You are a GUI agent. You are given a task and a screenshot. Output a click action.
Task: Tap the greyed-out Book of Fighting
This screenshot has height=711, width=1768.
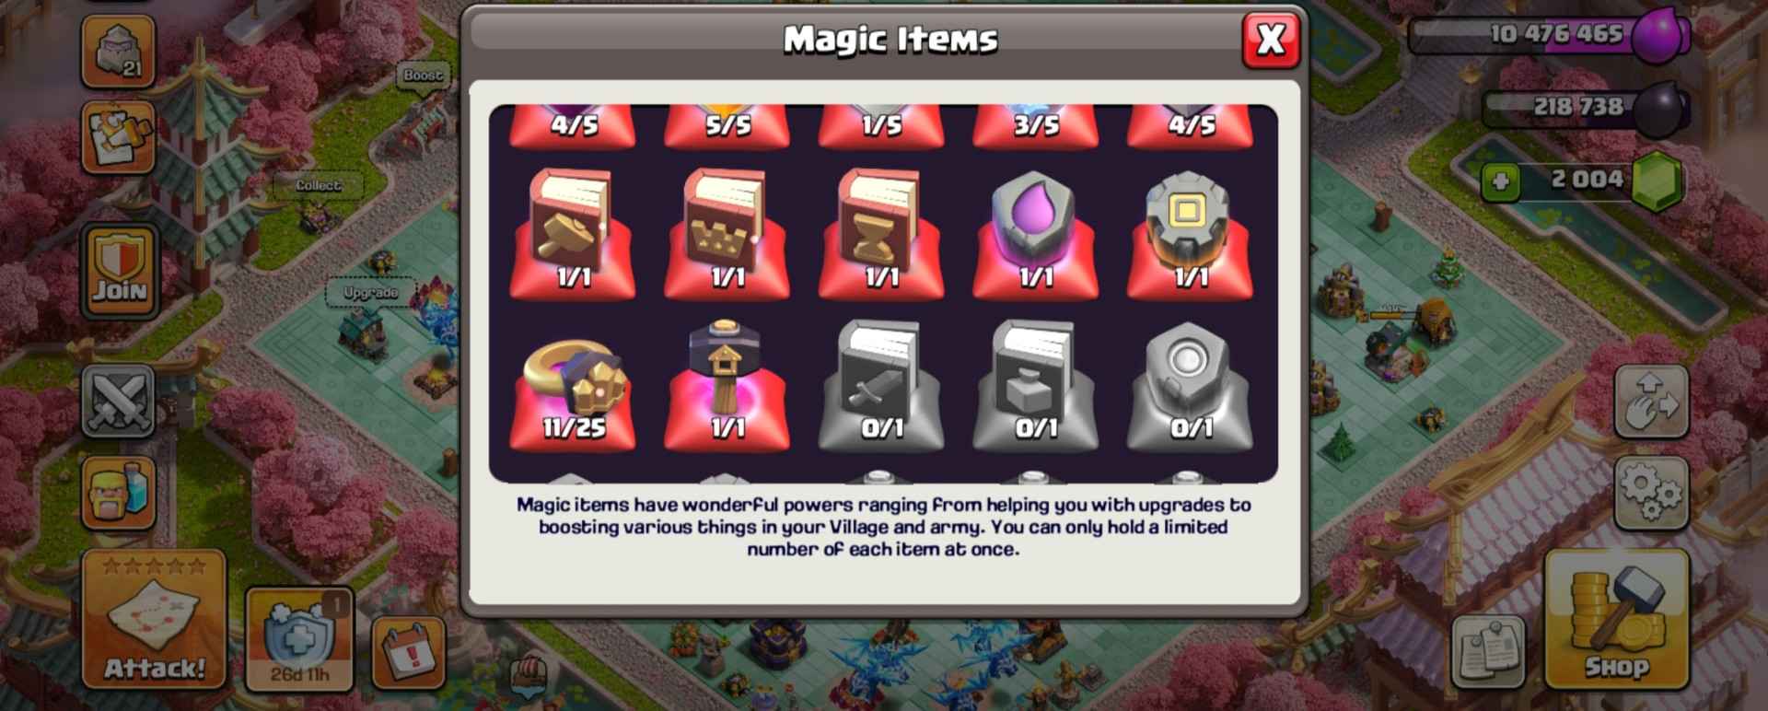pos(881,384)
